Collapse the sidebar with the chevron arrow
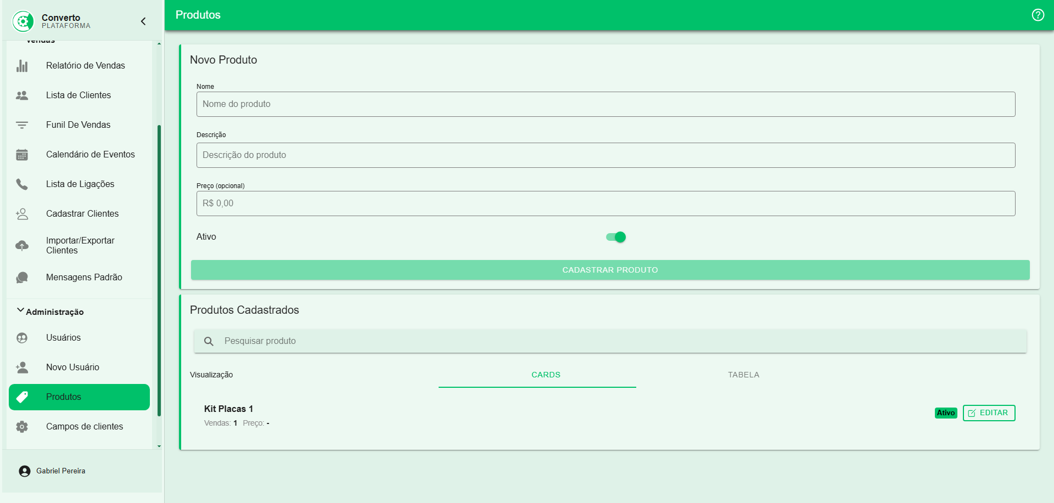Screen dimensions: 1054x503 (x=143, y=21)
